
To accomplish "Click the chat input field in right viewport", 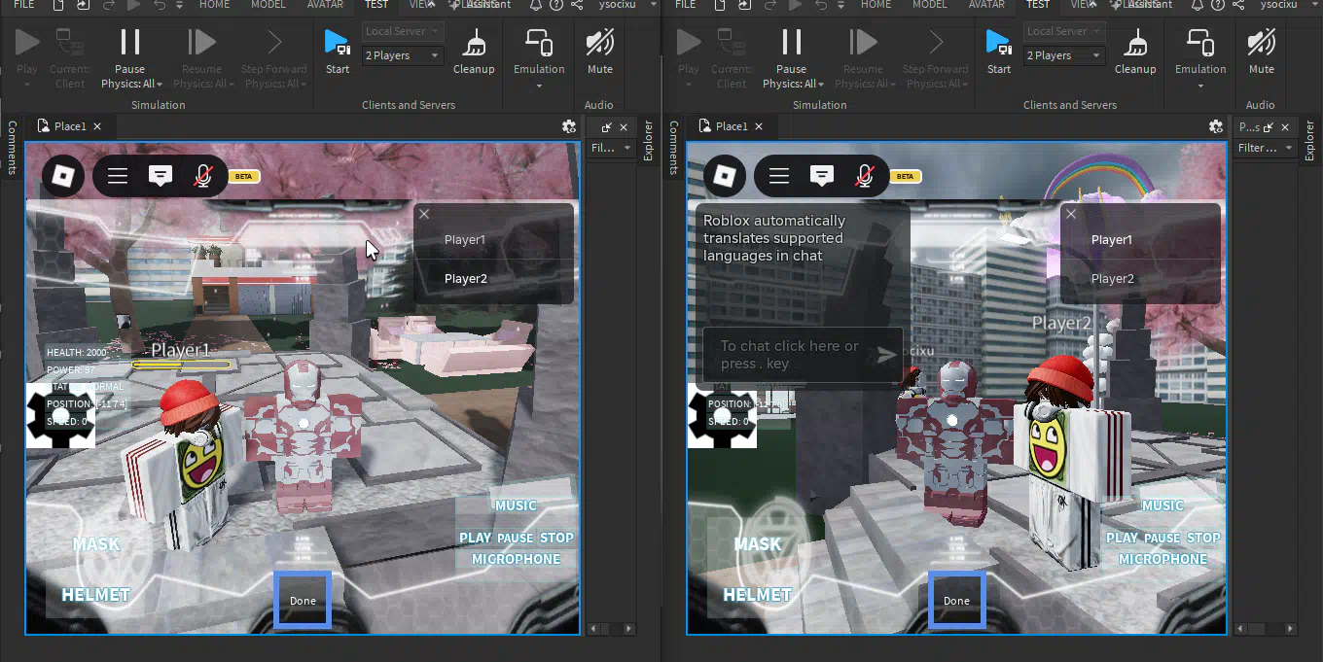I will click(x=792, y=355).
